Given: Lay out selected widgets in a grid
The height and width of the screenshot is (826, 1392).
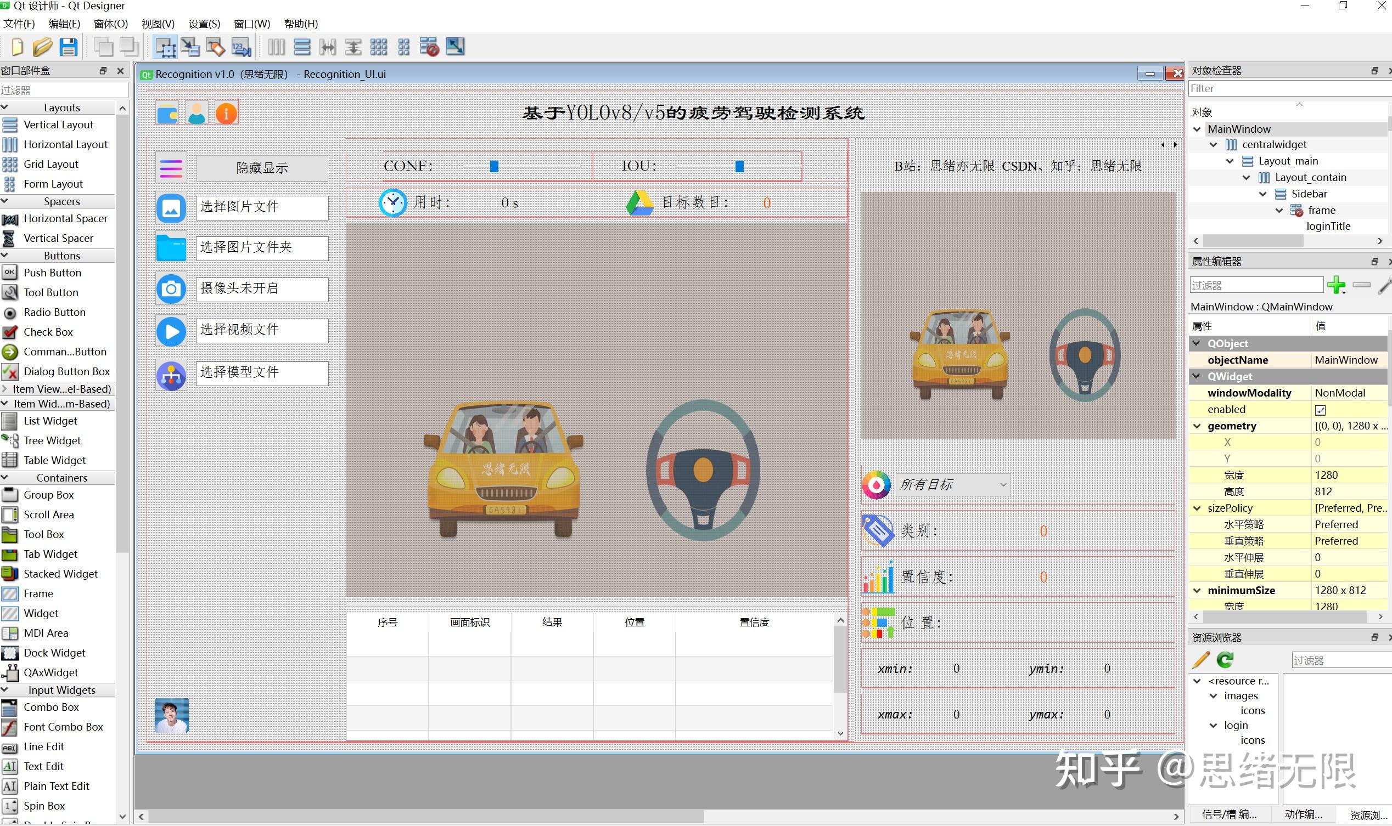Looking at the screenshot, I should point(378,47).
